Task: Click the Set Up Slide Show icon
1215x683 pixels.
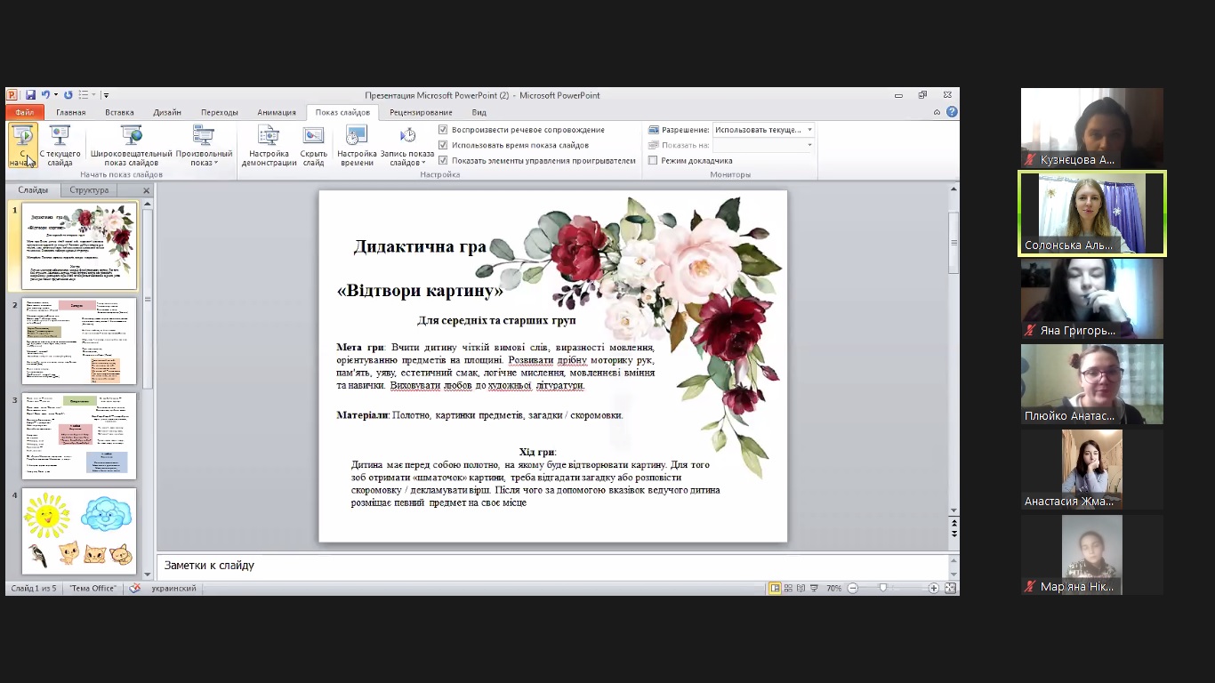Action: 269,145
